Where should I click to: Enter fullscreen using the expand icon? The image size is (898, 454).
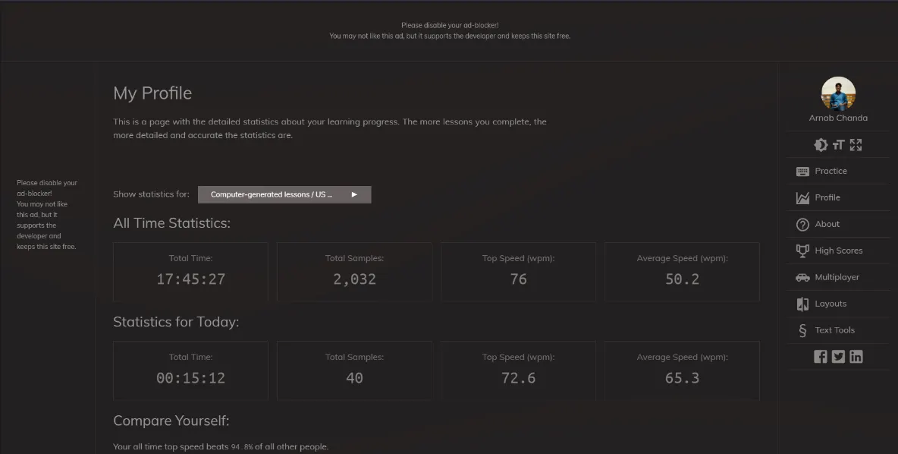pos(856,144)
